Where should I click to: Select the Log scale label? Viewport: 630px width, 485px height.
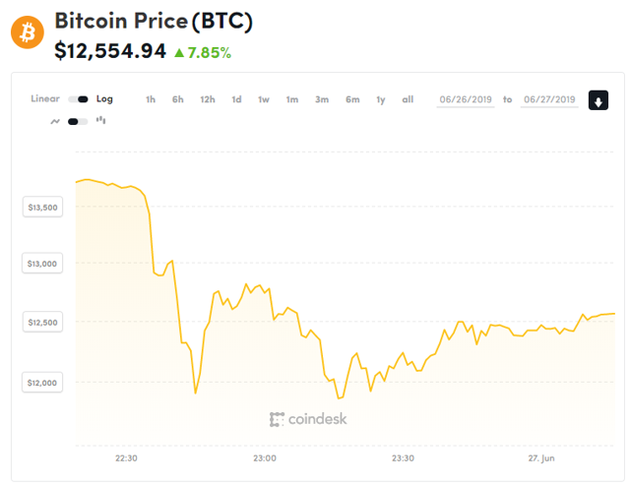point(104,99)
